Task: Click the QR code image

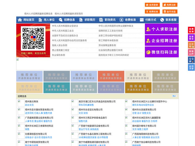Action: point(33,38)
